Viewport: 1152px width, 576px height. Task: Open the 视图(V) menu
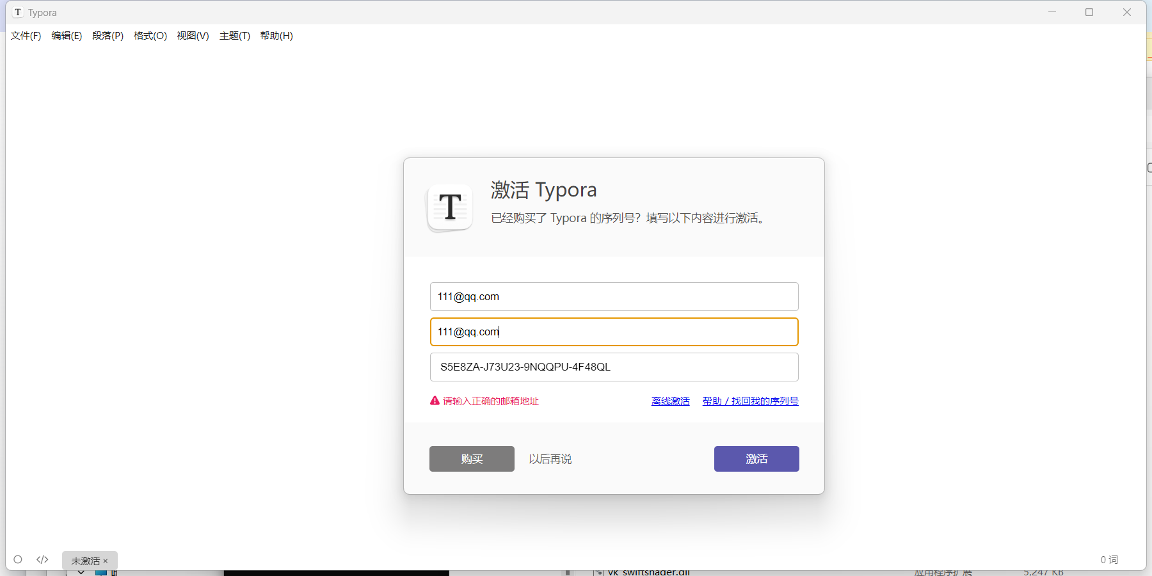[x=193, y=36]
